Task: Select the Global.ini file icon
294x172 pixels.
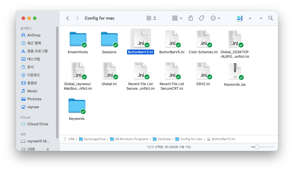Action: point(109,71)
